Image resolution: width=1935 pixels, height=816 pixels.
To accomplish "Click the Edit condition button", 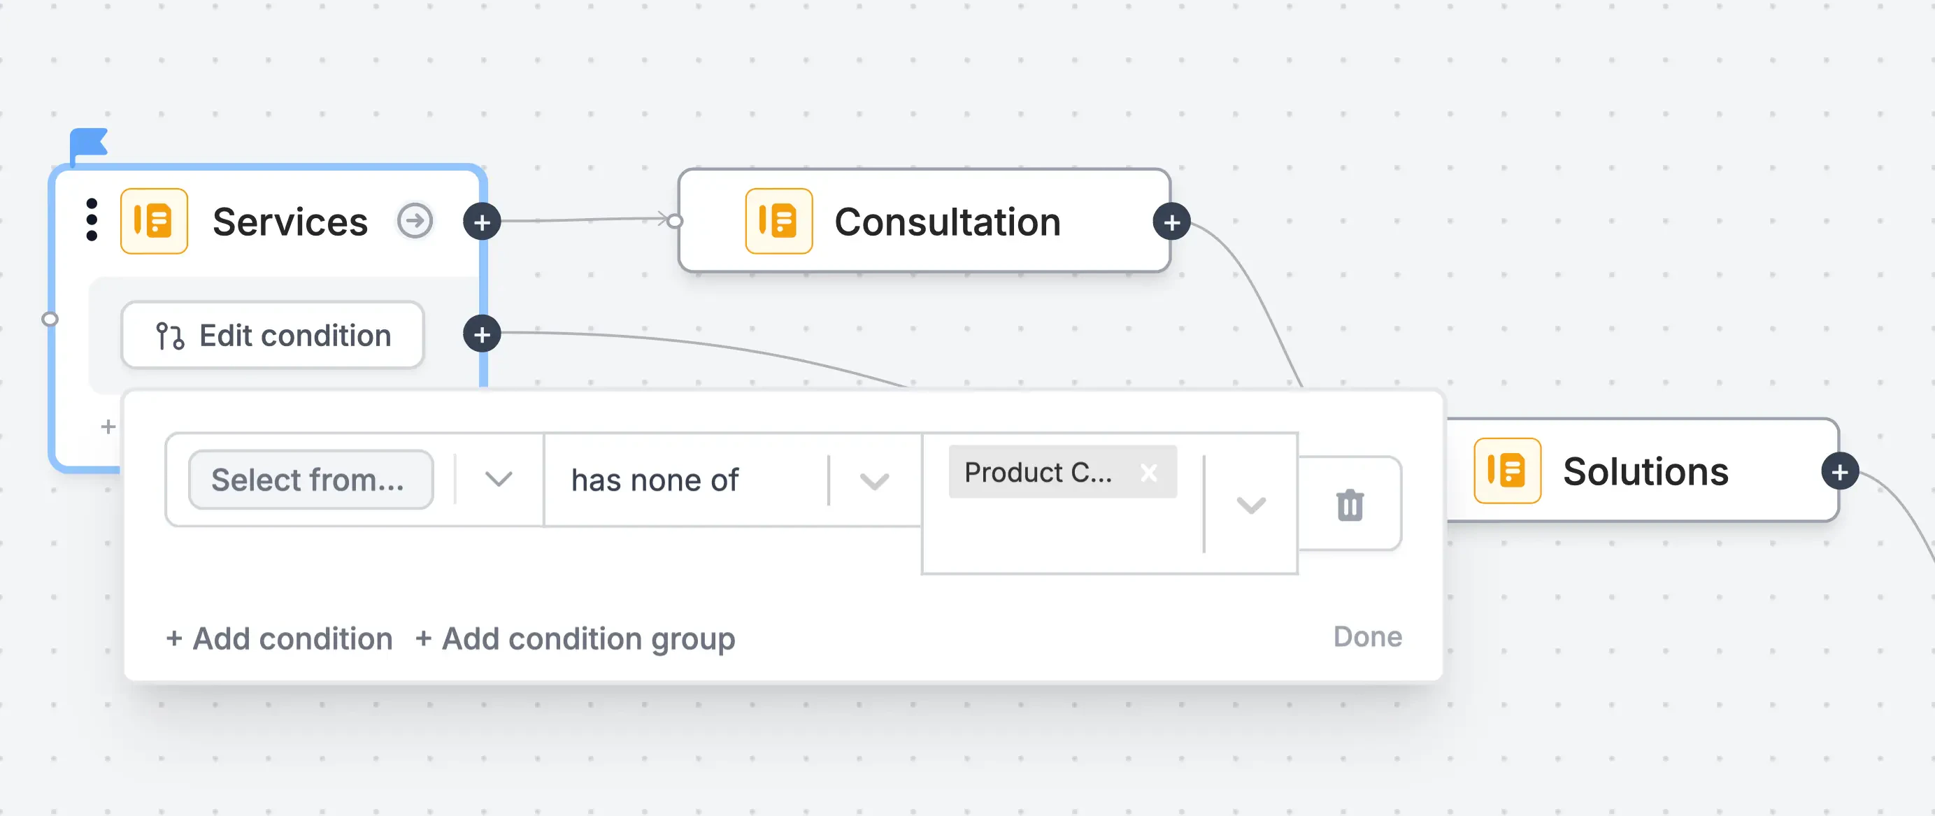I will (273, 336).
